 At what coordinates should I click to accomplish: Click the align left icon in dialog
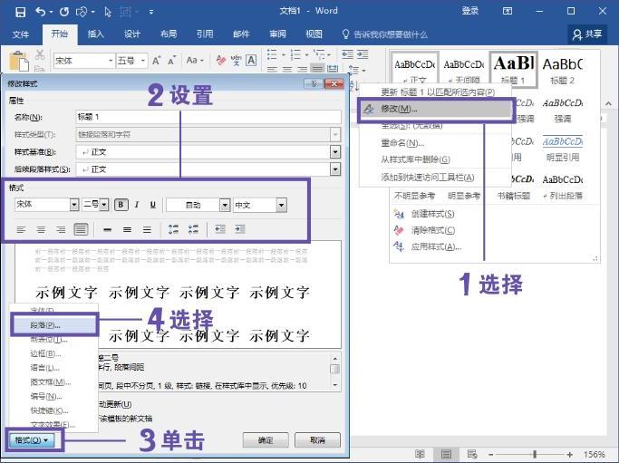click(21, 230)
